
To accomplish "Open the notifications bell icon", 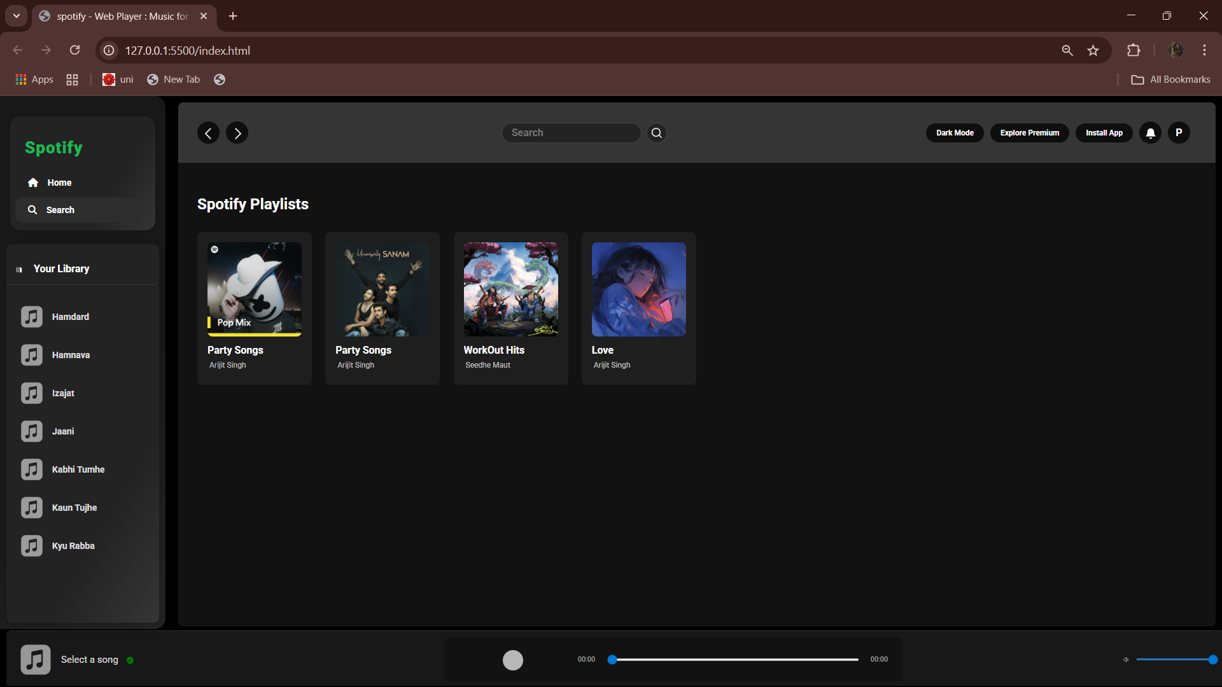I will pyautogui.click(x=1149, y=132).
